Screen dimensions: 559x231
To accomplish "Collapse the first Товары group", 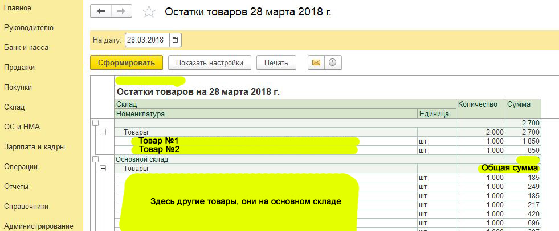I will [103, 132].
